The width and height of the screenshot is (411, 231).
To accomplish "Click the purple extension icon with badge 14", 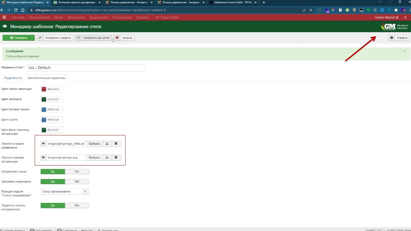I will pyautogui.click(x=327, y=10).
